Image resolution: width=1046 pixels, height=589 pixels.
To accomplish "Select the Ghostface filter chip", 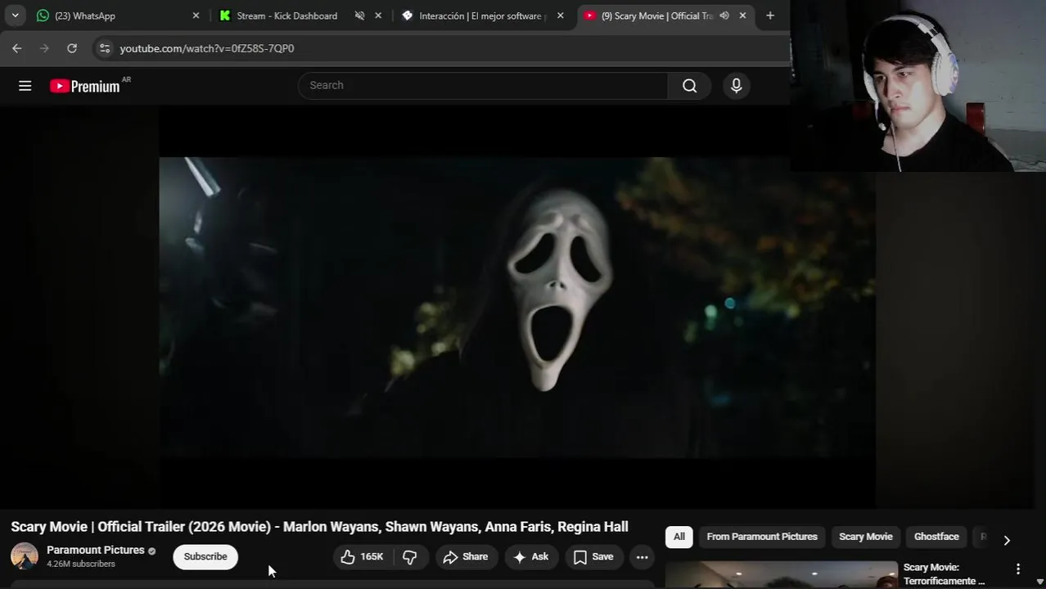I will (x=936, y=537).
